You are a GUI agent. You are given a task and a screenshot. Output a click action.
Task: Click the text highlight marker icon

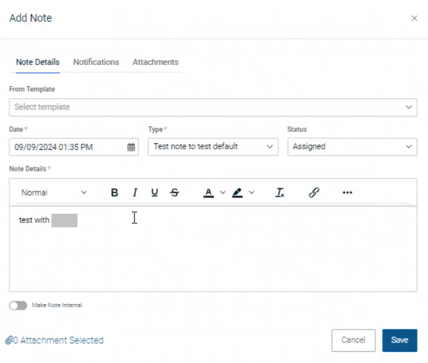[x=237, y=193]
